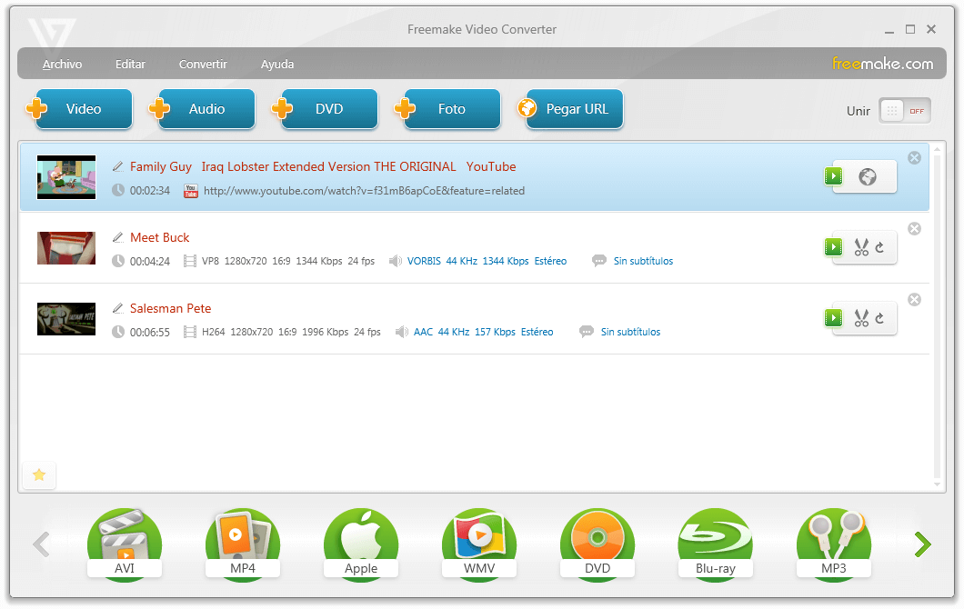The width and height of the screenshot is (964, 609).
Task: Click the speaker icon in Meet Buck row
Action: tap(396, 261)
